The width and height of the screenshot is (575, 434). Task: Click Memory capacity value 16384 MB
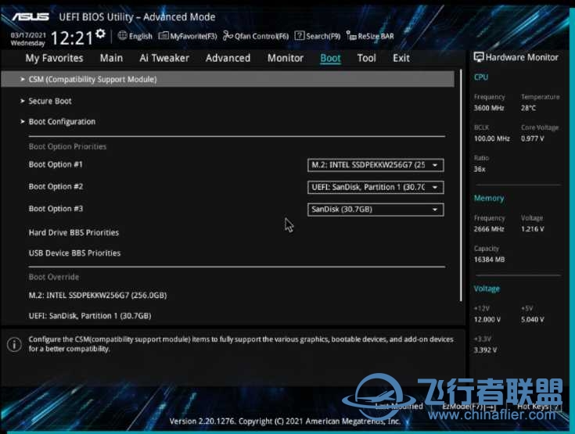tap(489, 260)
